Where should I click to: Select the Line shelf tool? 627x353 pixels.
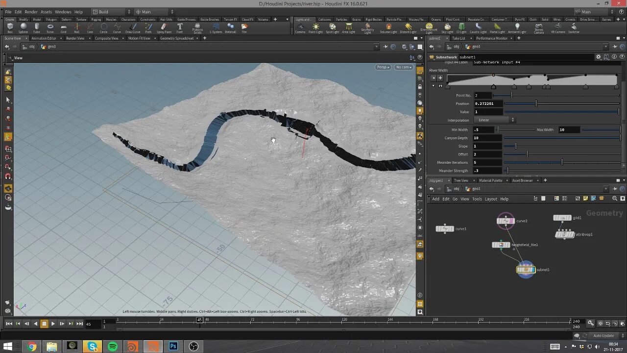point(90,27)
